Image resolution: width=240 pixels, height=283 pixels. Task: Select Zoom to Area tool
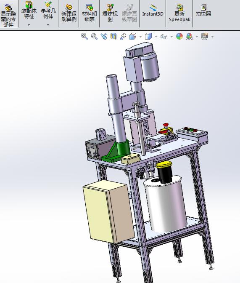click(94, 36)
